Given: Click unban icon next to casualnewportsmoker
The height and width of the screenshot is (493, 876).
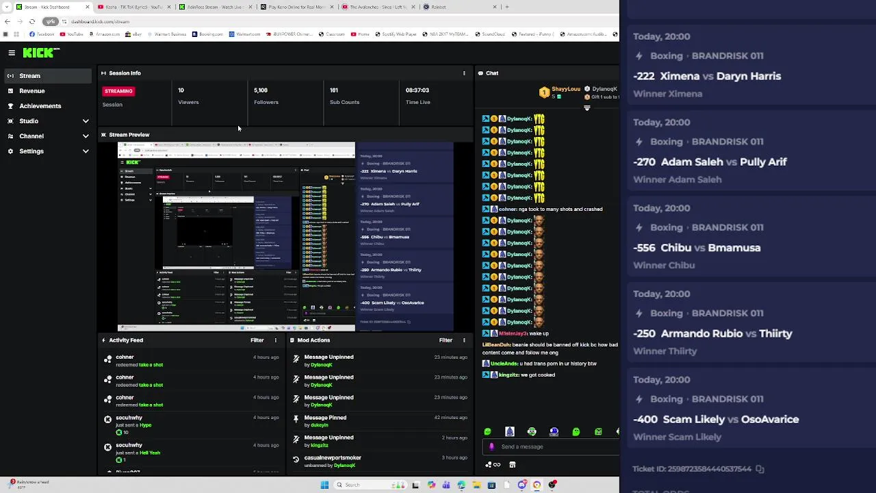Looking at the screenshot, I should [x=296, y=459].
